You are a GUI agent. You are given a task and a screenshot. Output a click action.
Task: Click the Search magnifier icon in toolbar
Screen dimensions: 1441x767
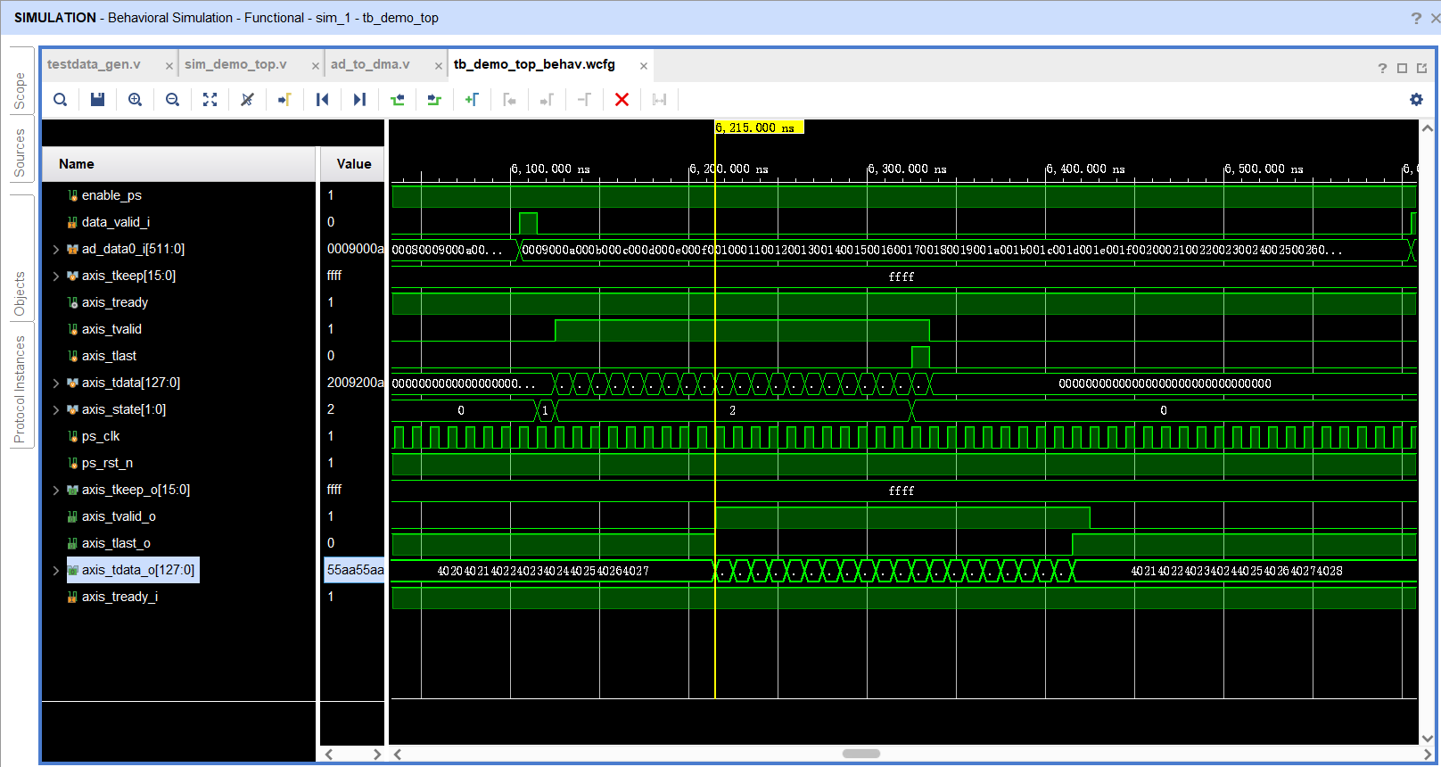pyautogui.click(x=61, y=100)
